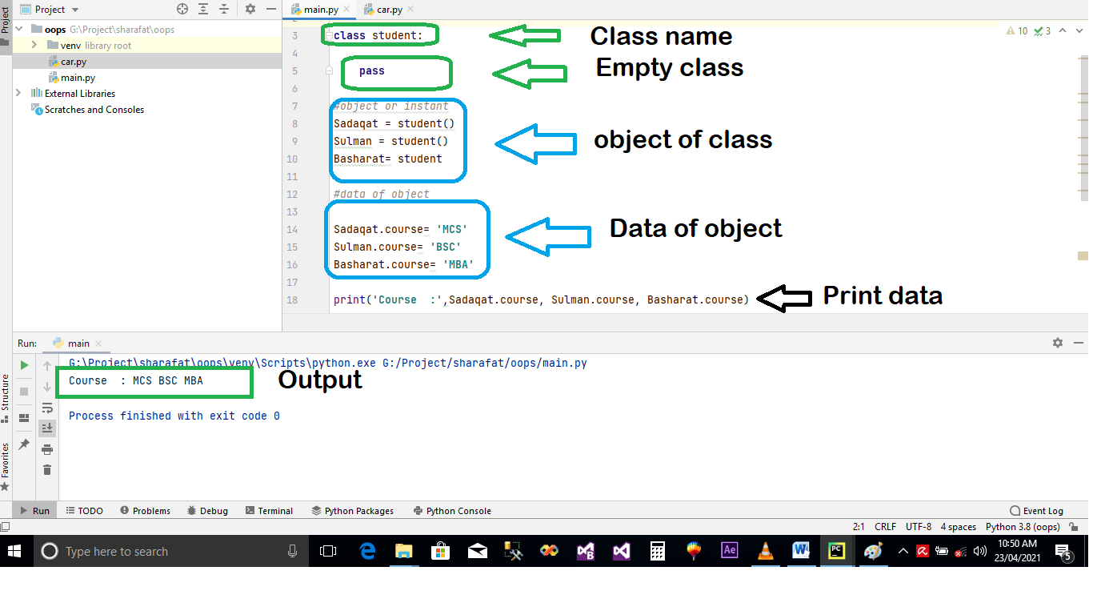
Task: Select file in Project view with crosshair icon
Action: 182,9
